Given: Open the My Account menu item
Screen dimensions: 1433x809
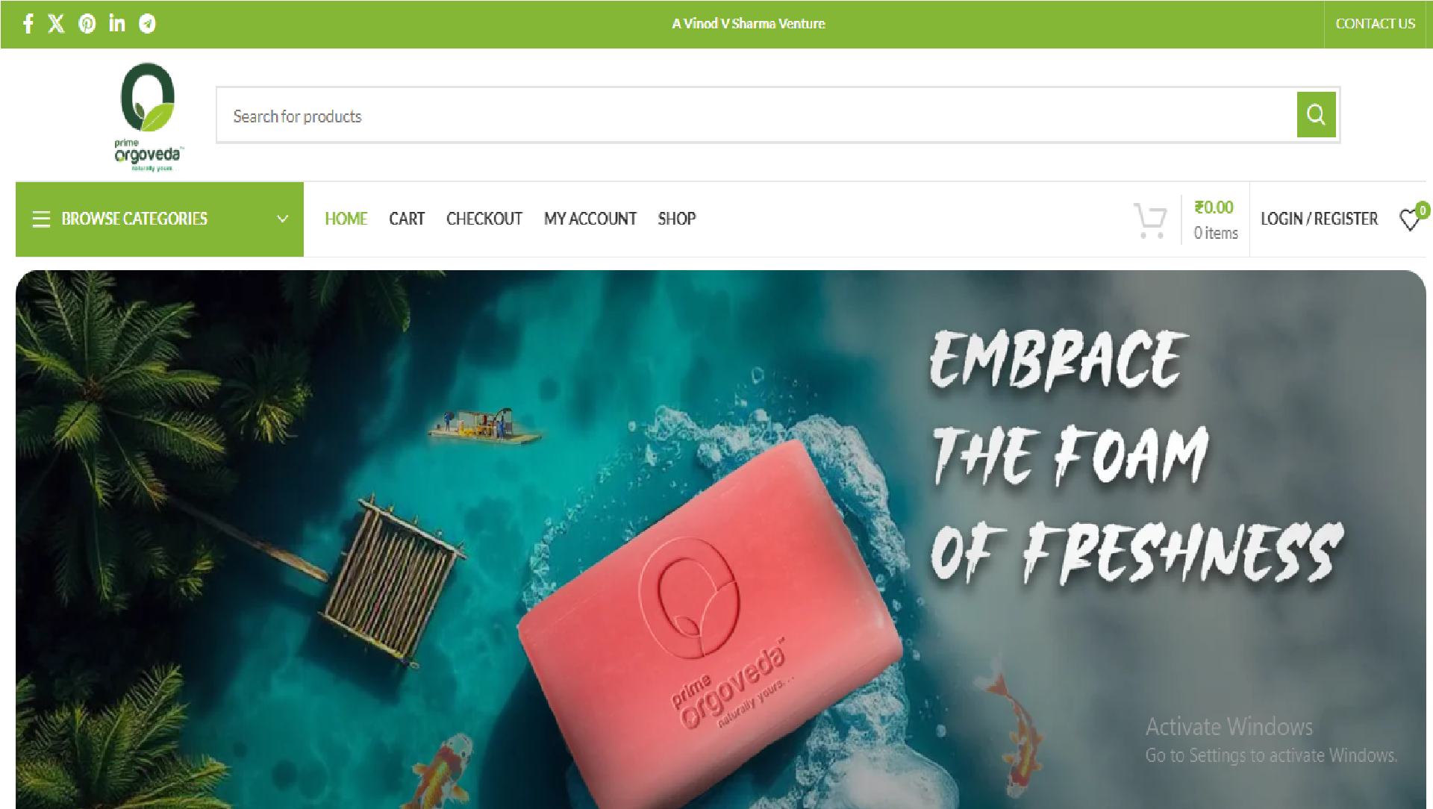Looking at the screenshot, I should coord(590,219).
